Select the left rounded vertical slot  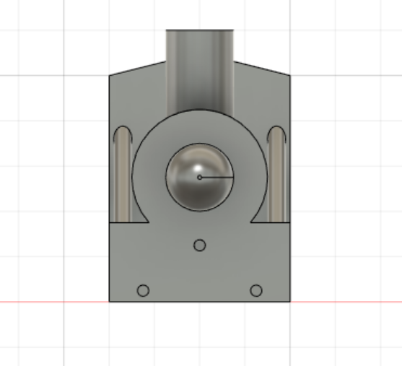pyautogui.click(x=123, y=174)
